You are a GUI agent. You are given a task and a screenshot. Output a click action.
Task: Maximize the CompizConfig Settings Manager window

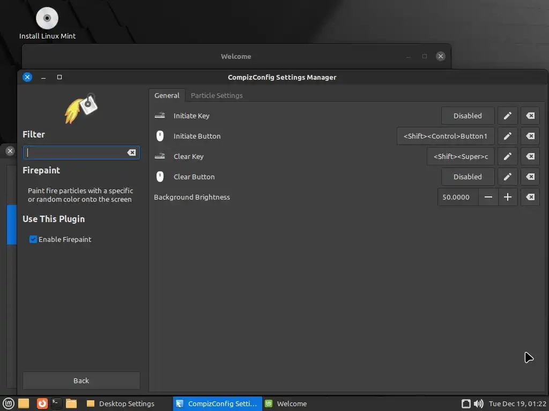coord(60,77)
